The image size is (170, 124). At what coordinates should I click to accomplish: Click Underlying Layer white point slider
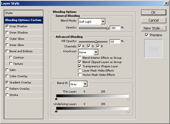(128, 111)
